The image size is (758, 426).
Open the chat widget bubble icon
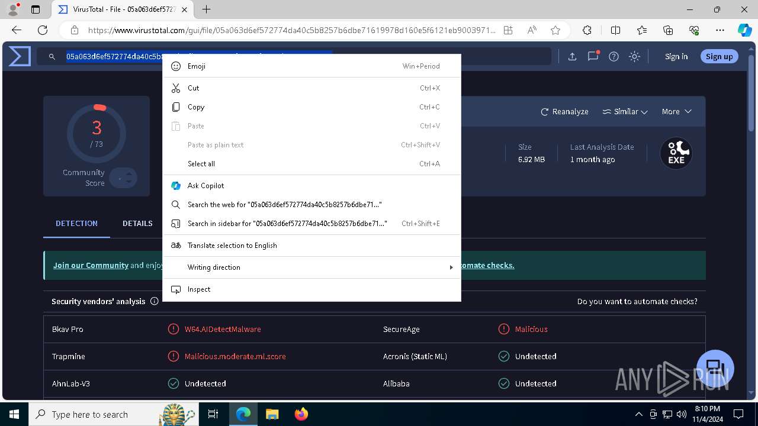[715, 368]
